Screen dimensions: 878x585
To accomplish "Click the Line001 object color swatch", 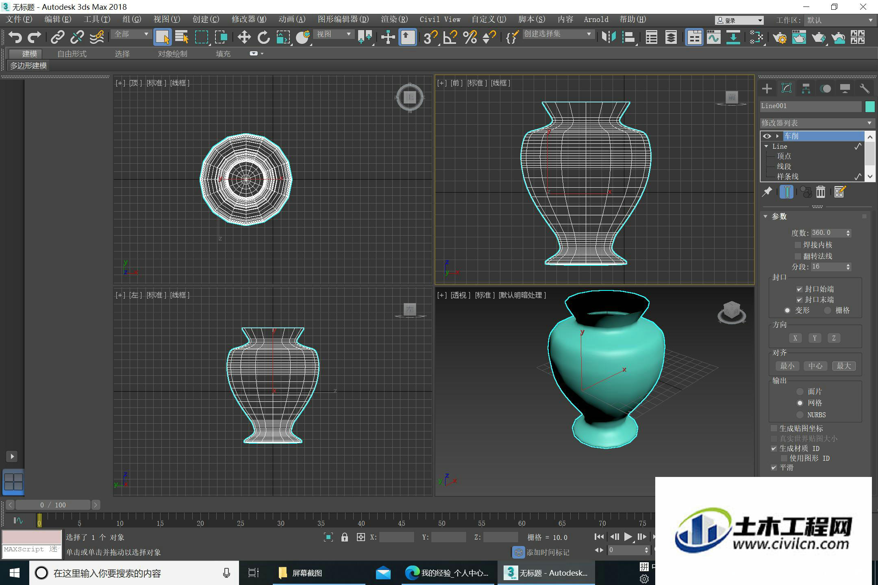I will point(869,106).
